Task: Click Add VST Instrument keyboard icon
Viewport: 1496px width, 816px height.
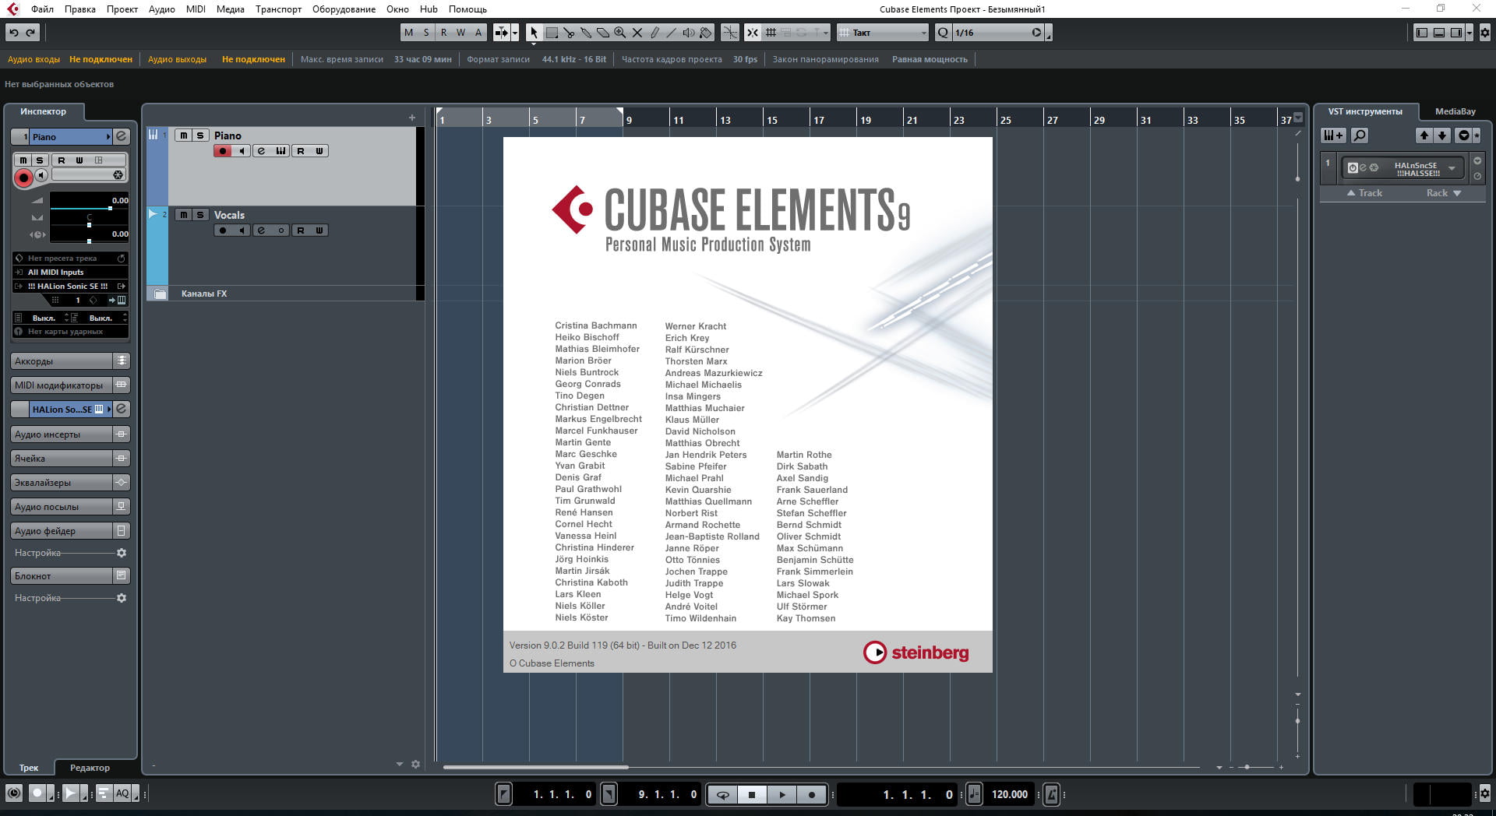Action: (1333, 135)
